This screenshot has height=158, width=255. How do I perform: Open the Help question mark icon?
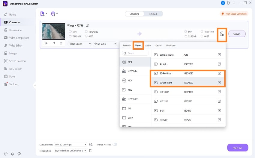coord(6,154)
